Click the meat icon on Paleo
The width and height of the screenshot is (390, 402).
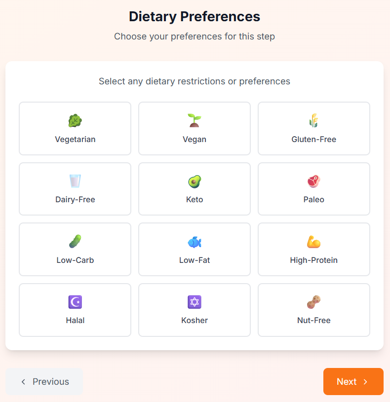pos(313,181)
